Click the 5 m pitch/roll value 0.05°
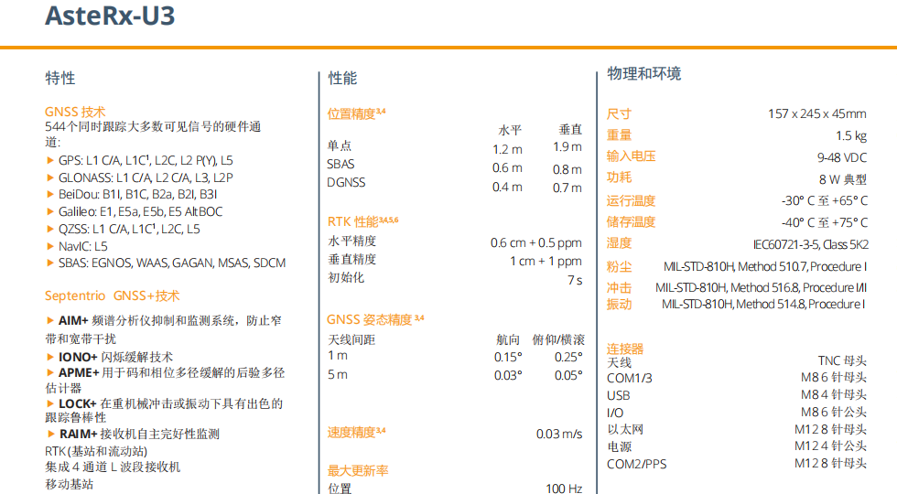Viewport: 897px width, 494px height. (568, 376)
